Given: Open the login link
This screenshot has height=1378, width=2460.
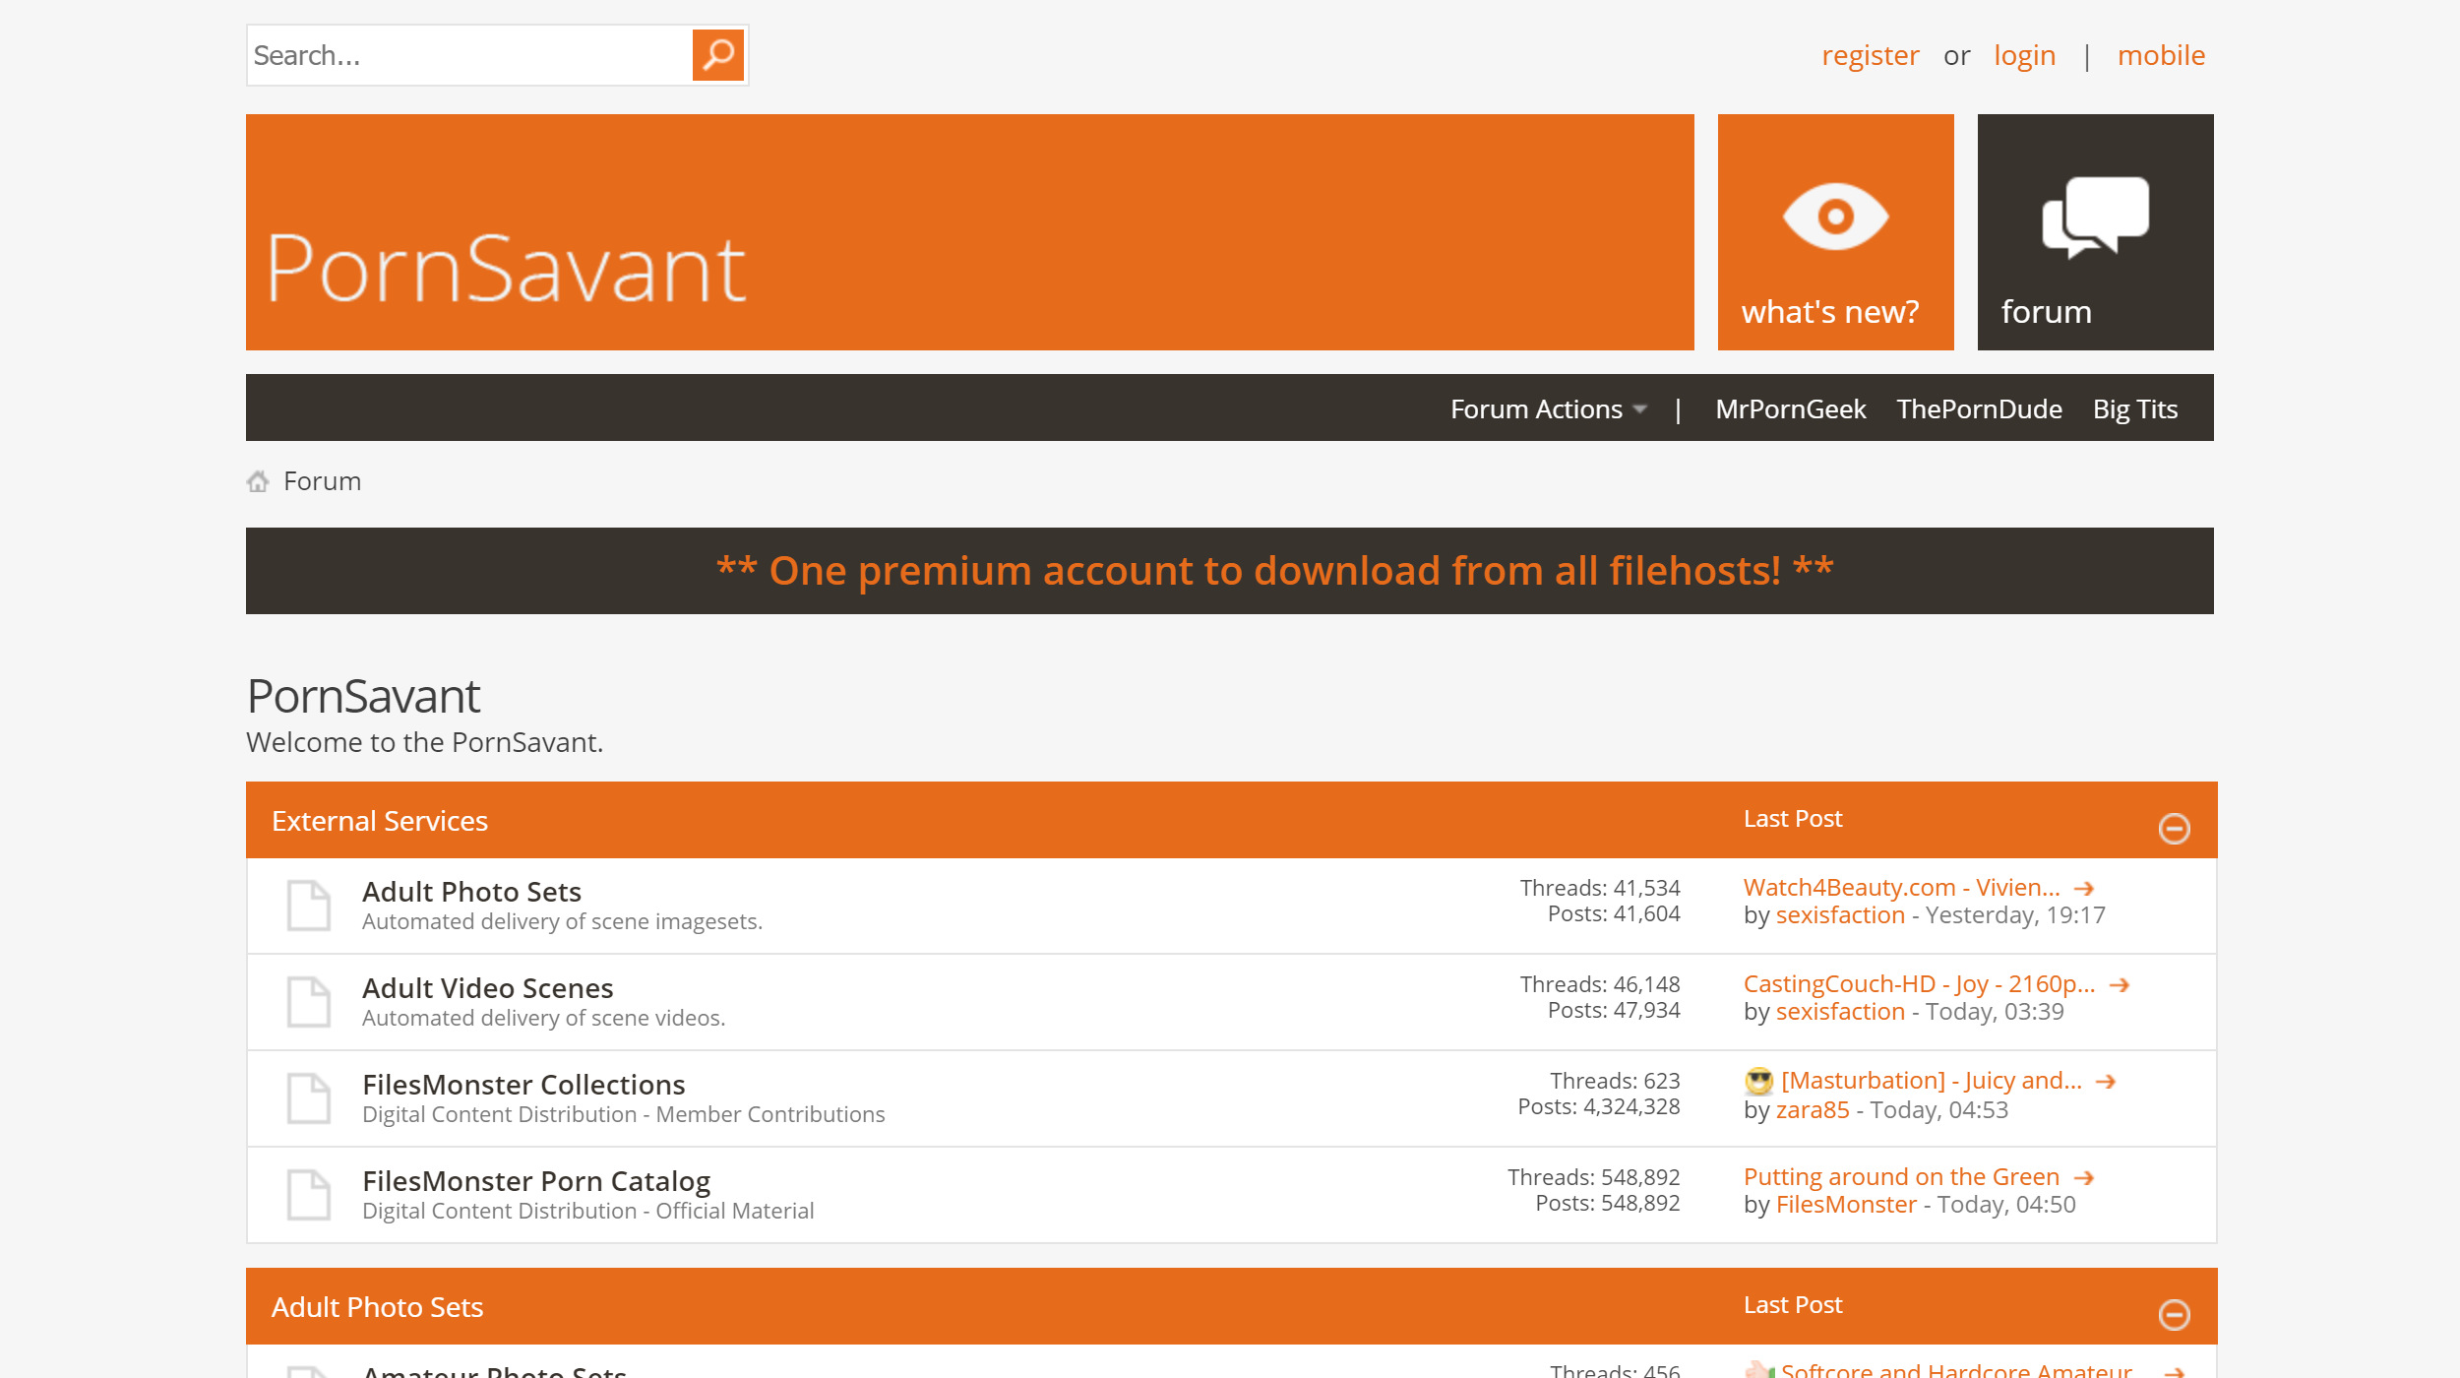Looking at the screenshot, I should [x=2024, y=56].
